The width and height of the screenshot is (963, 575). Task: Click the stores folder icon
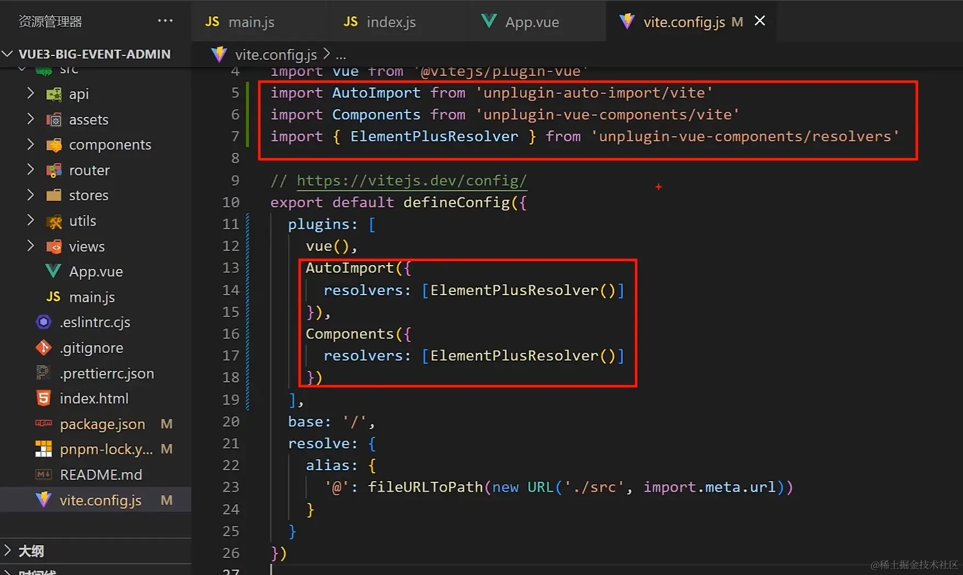54,195
